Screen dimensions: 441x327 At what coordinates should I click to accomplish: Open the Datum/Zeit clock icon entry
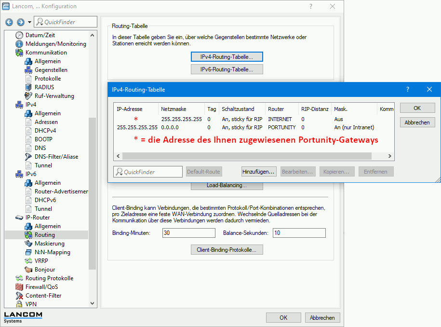(19, 35)
